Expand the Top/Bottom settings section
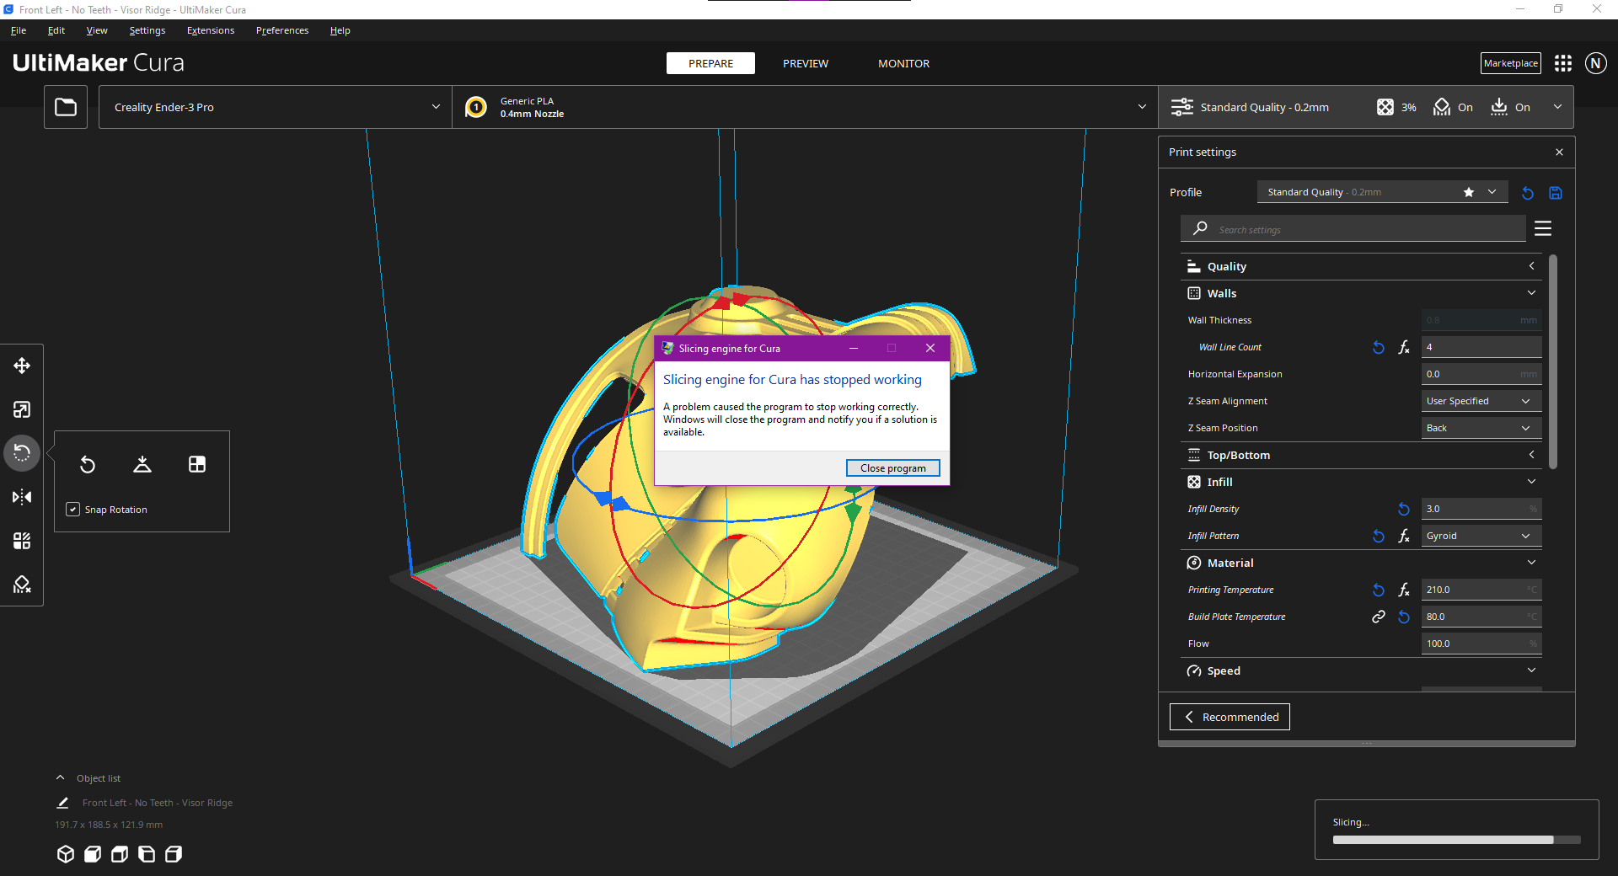 (1361, 455)
